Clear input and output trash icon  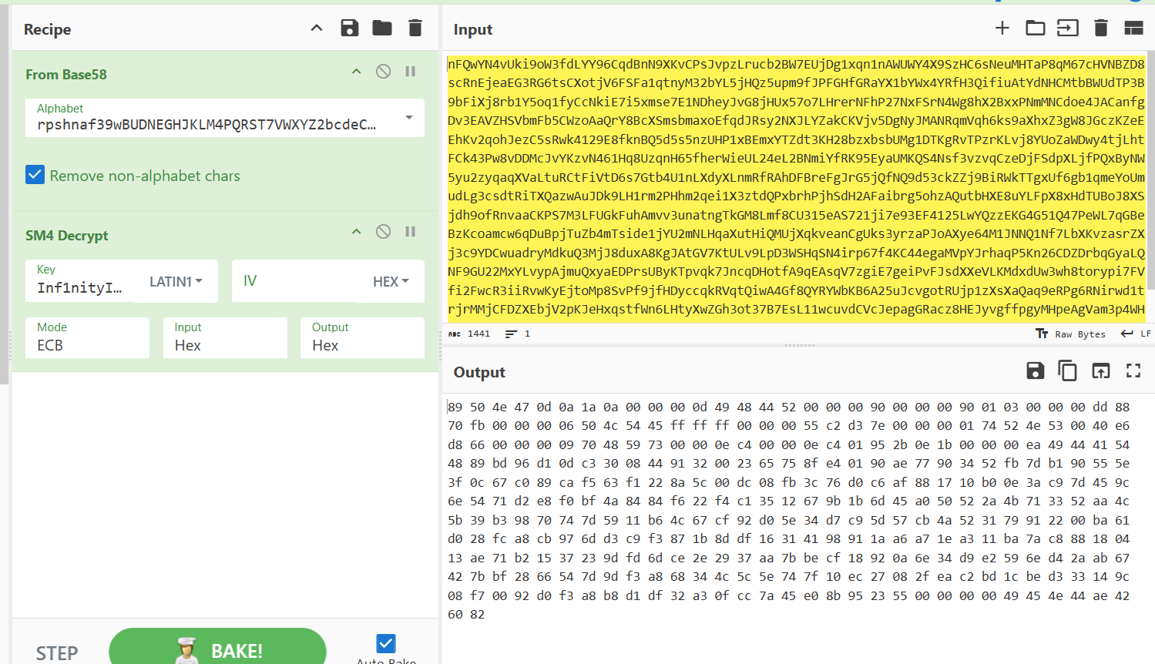(1101, 29)
